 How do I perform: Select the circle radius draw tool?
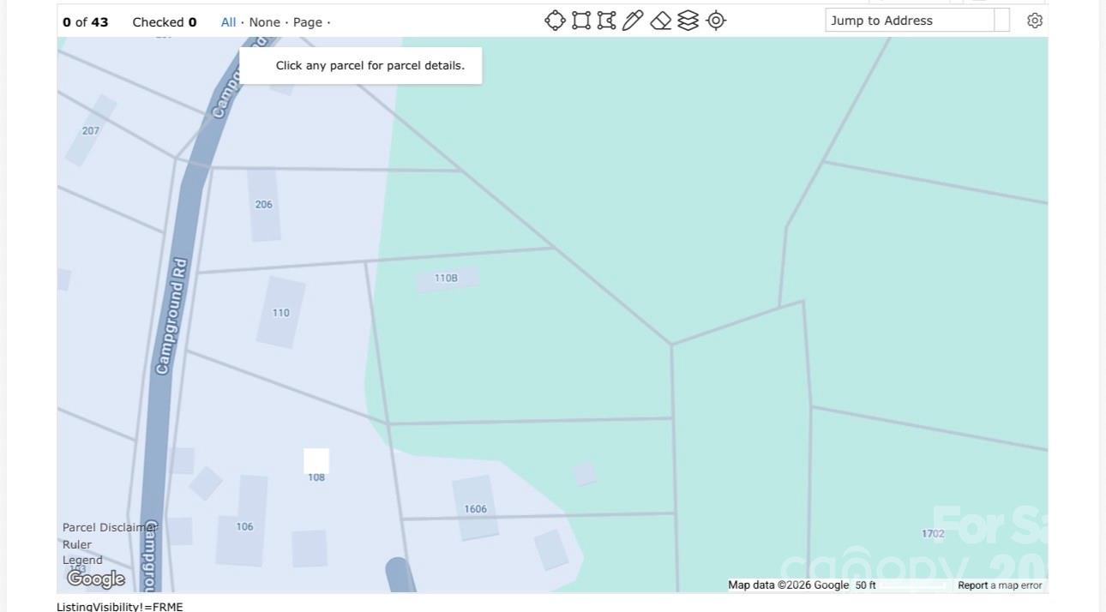(555, 21)
